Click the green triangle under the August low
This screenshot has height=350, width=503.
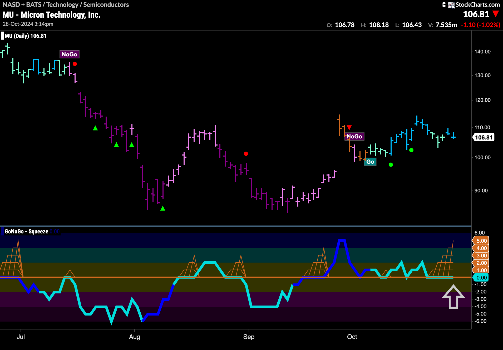163,208
